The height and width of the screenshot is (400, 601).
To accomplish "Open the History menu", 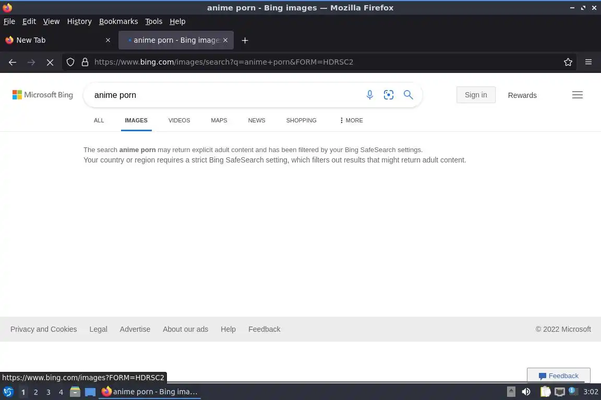I will 79,21.
